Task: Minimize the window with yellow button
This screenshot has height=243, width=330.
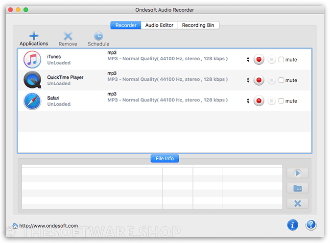Action: 18,10
